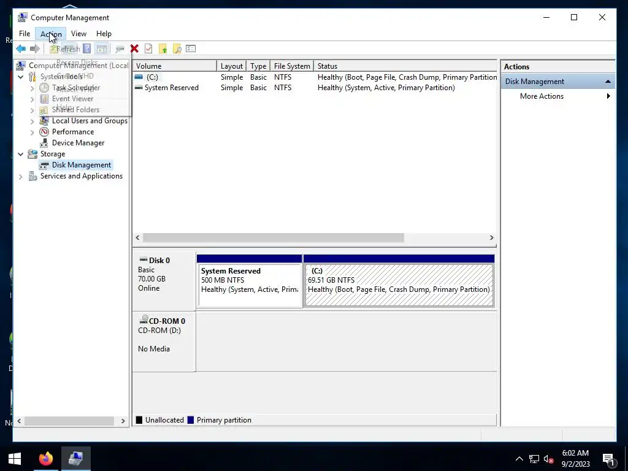Click the Computer Management taskbar button
Screen dimensions: 628x471
click(x=75, y=459)
